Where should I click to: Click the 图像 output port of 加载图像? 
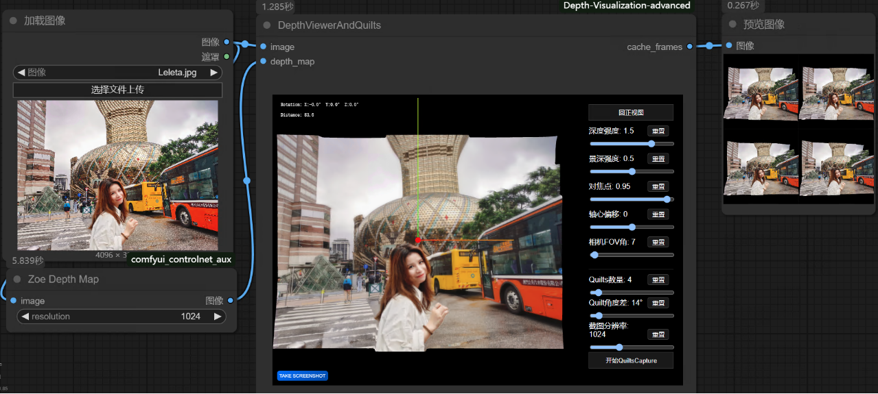tap(227, 42)
